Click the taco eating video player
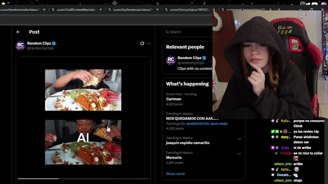 (x=83, y=117)
